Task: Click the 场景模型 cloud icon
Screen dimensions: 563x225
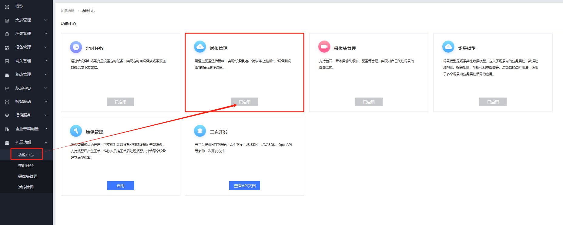Action: (x=448, y=47)
